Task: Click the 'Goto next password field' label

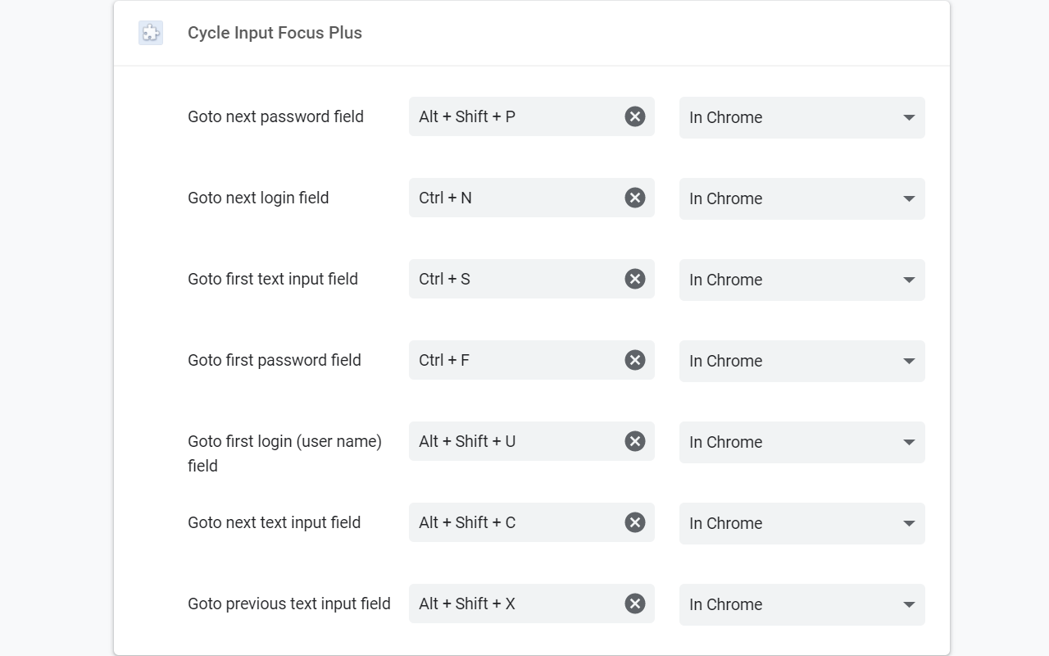Action: [x=275, y=116]
